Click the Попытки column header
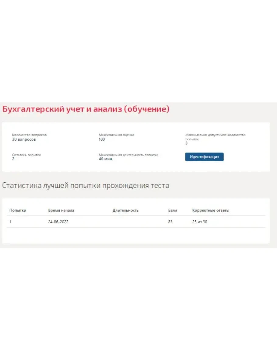The height and width of the screenshot is (351, 277). coord(18,210)
